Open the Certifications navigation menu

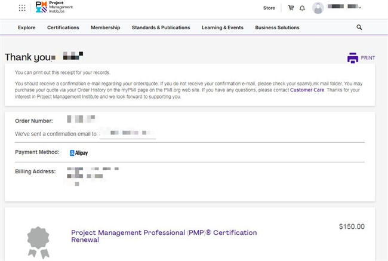(x=63, y=27)
